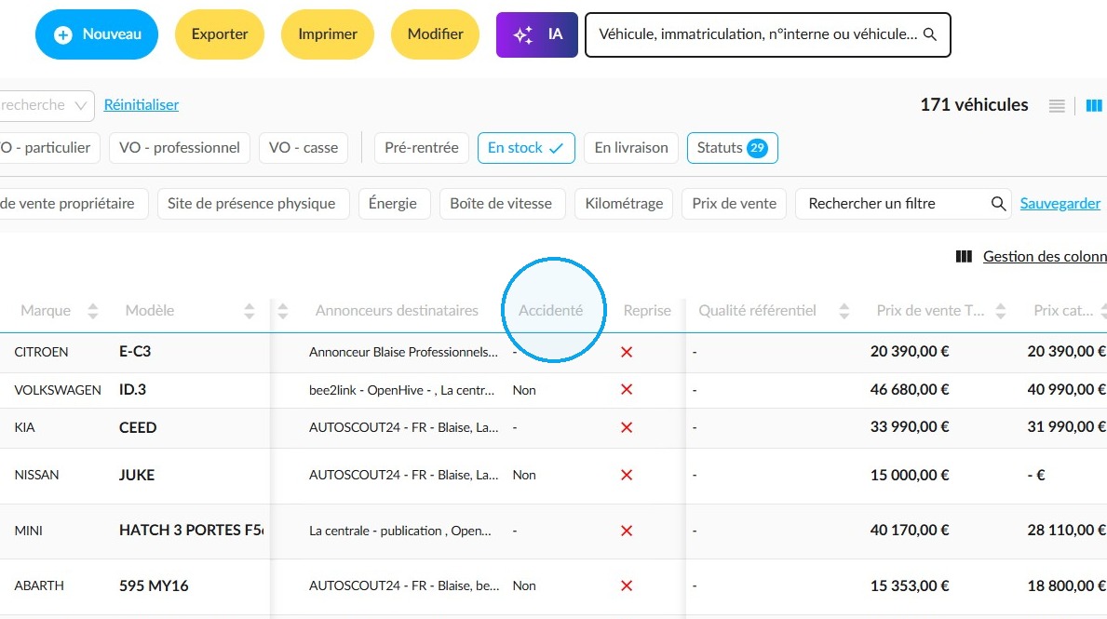
Task: Sort by Qualité référentiel arrows
Action: [844, 311]
